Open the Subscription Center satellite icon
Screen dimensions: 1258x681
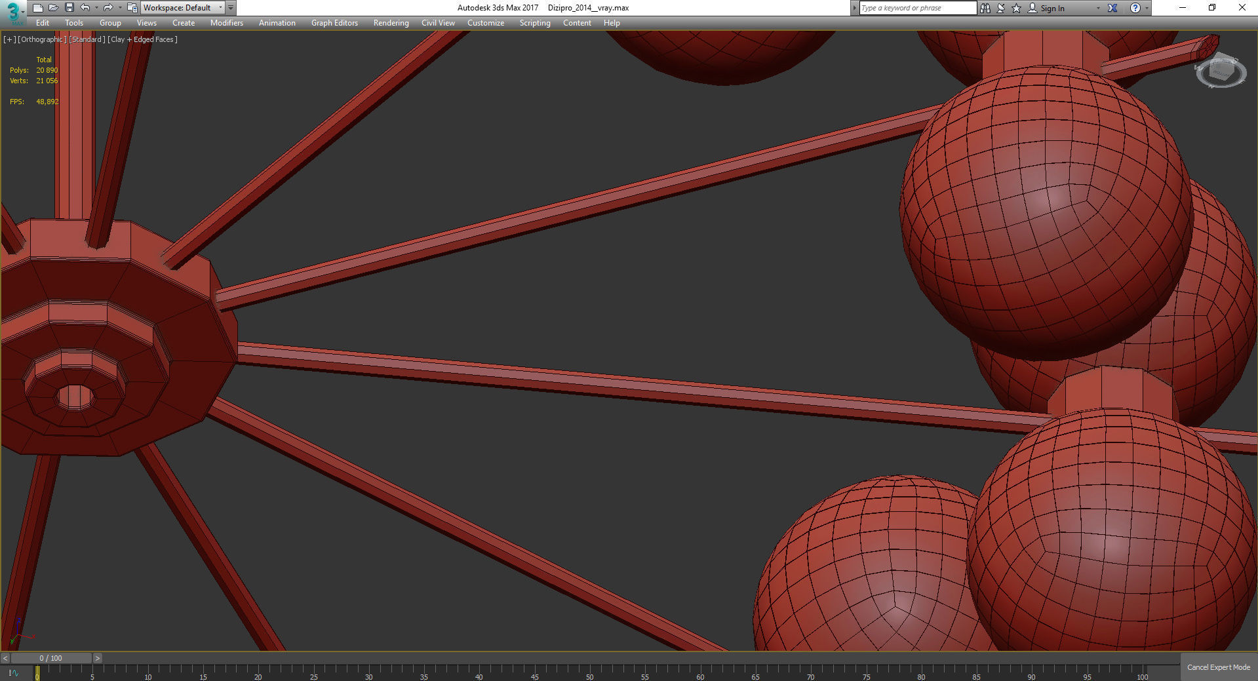[x=1001, y=8]
